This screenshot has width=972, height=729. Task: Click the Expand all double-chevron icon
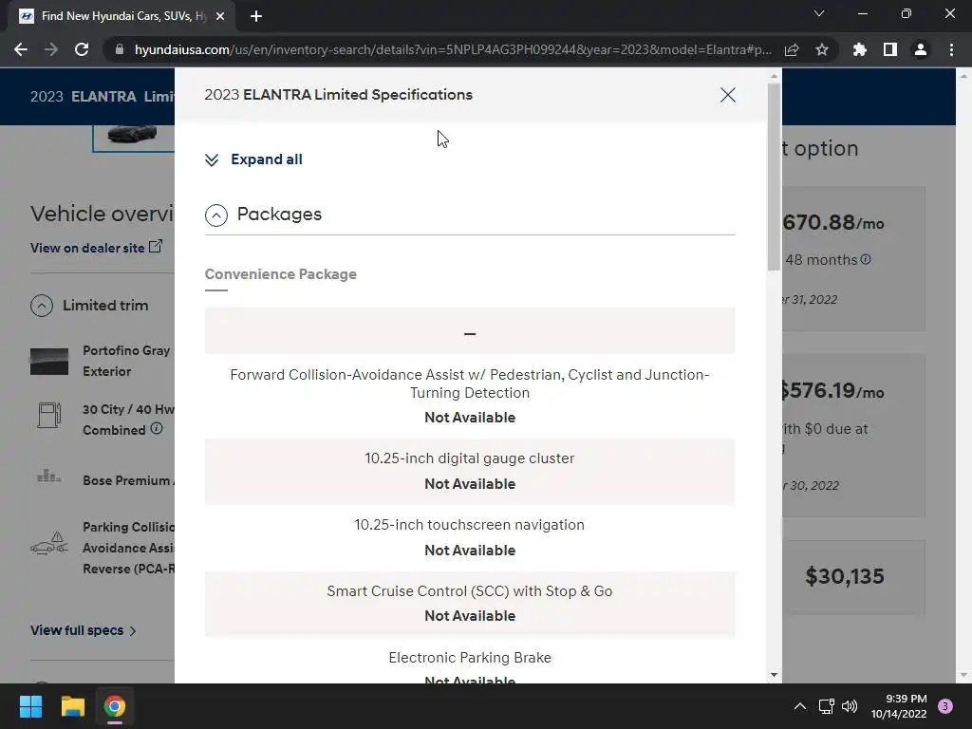(212, 159)
